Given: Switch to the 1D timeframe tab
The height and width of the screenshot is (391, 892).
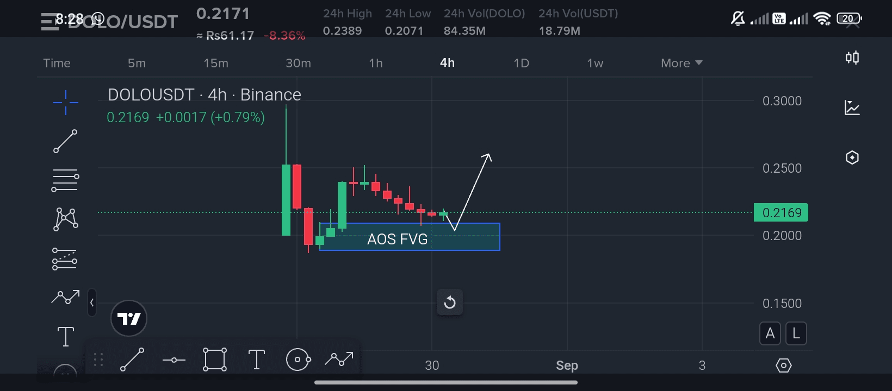Looking at the screenshot, I should [521, 63].
